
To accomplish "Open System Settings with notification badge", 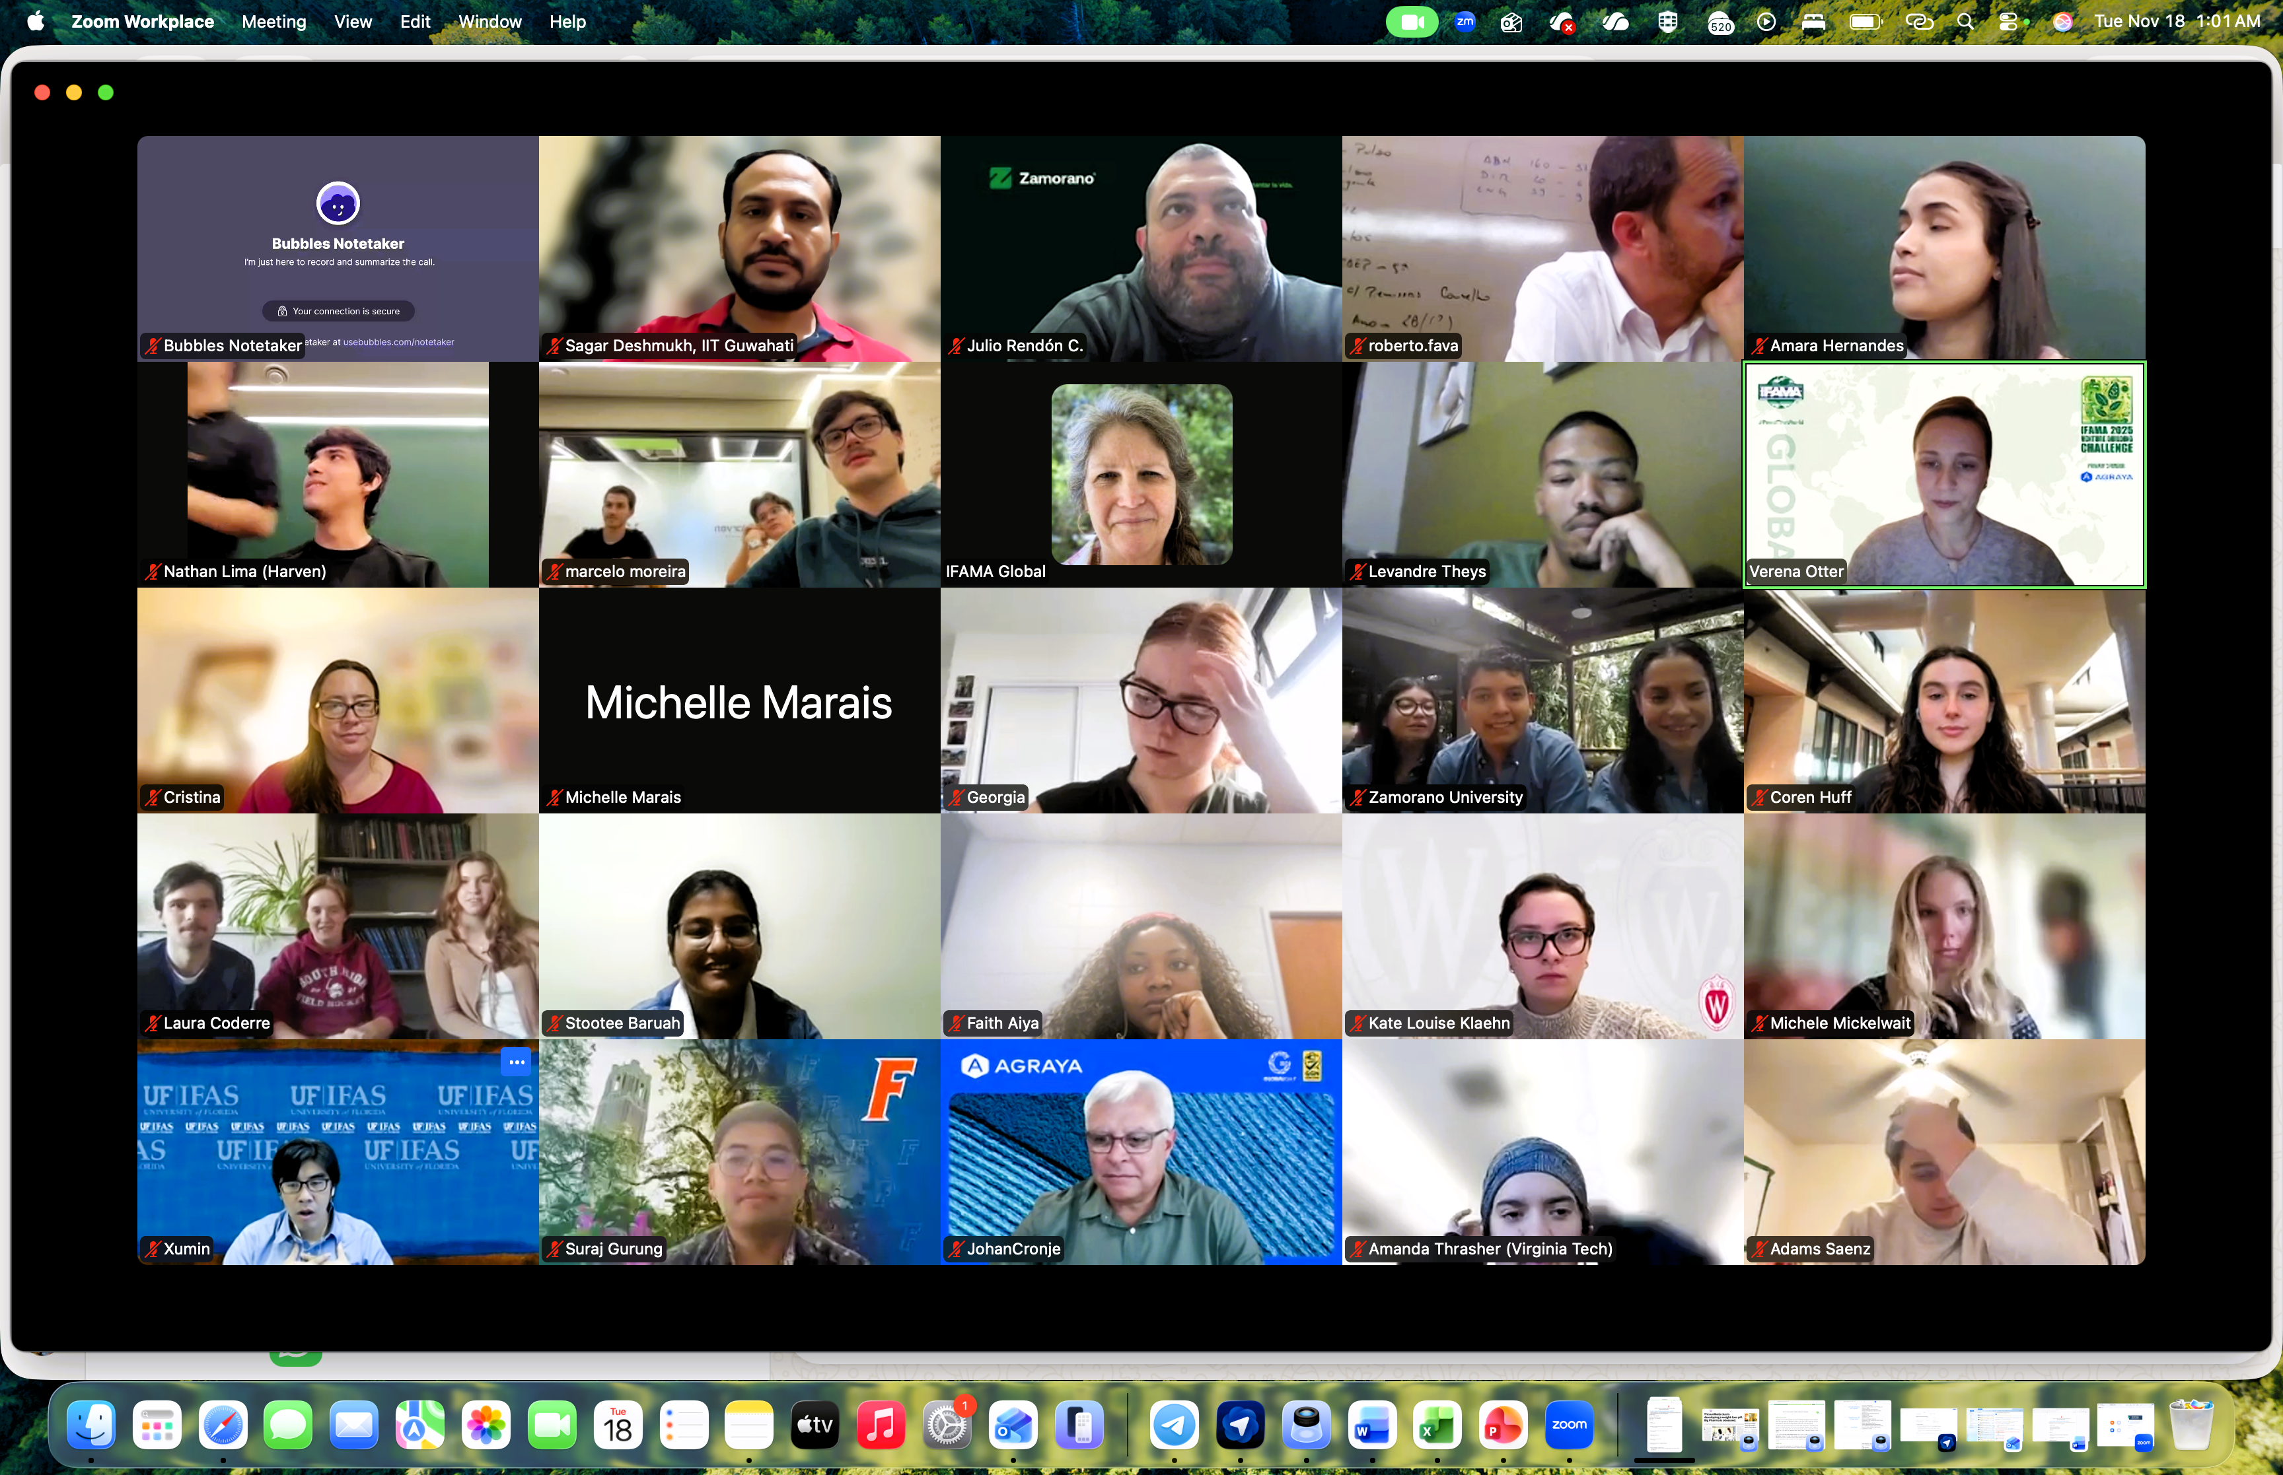I will 947,1425.
